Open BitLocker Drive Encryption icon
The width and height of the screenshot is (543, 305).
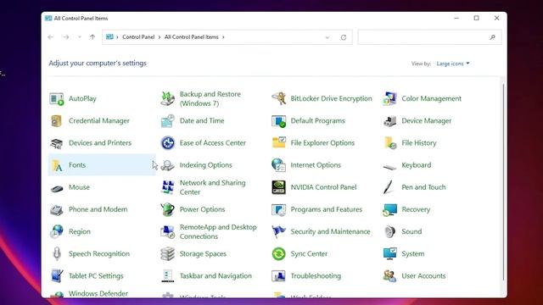click(x=279, y=99)
